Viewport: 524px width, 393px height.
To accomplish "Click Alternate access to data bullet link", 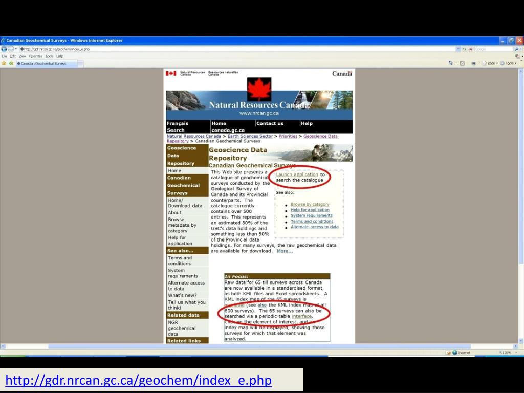I will pos(315,227).
